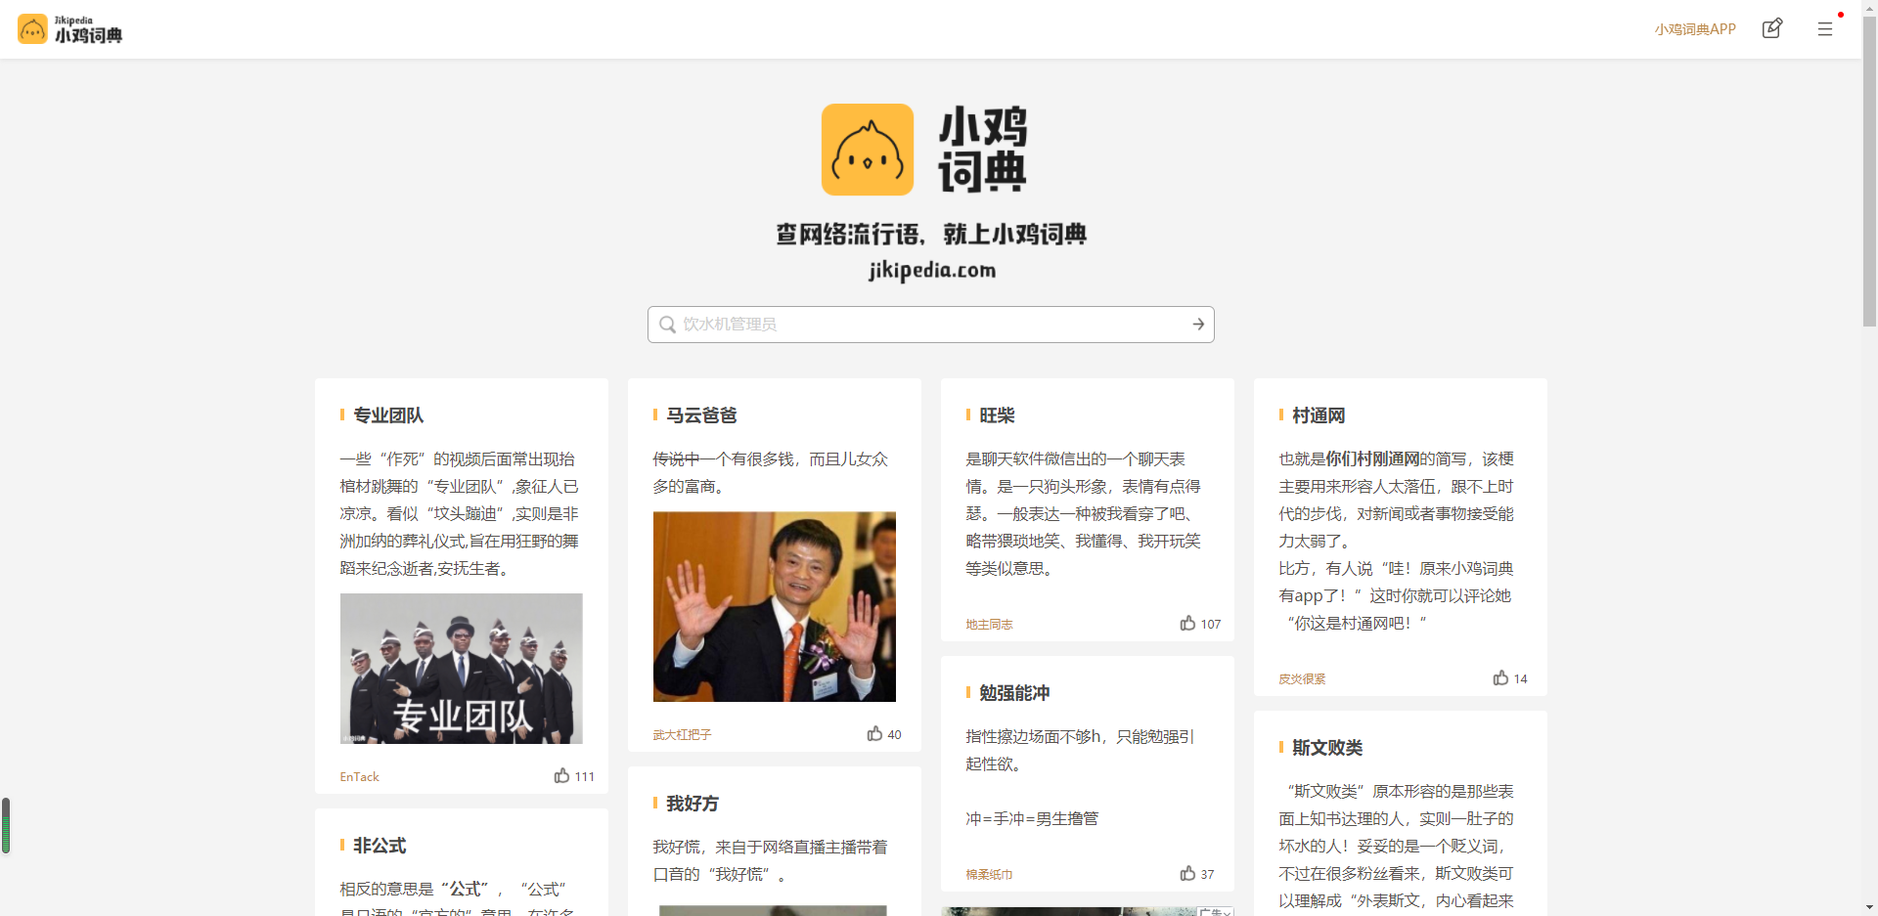Click the search magnifier icon

(x=667, y=325)
